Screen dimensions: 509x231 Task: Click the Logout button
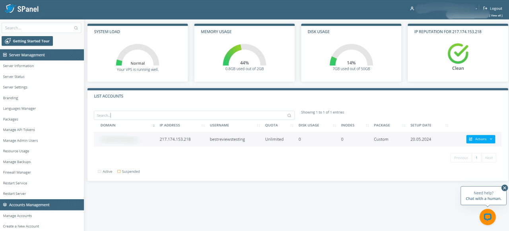point(493,8)
